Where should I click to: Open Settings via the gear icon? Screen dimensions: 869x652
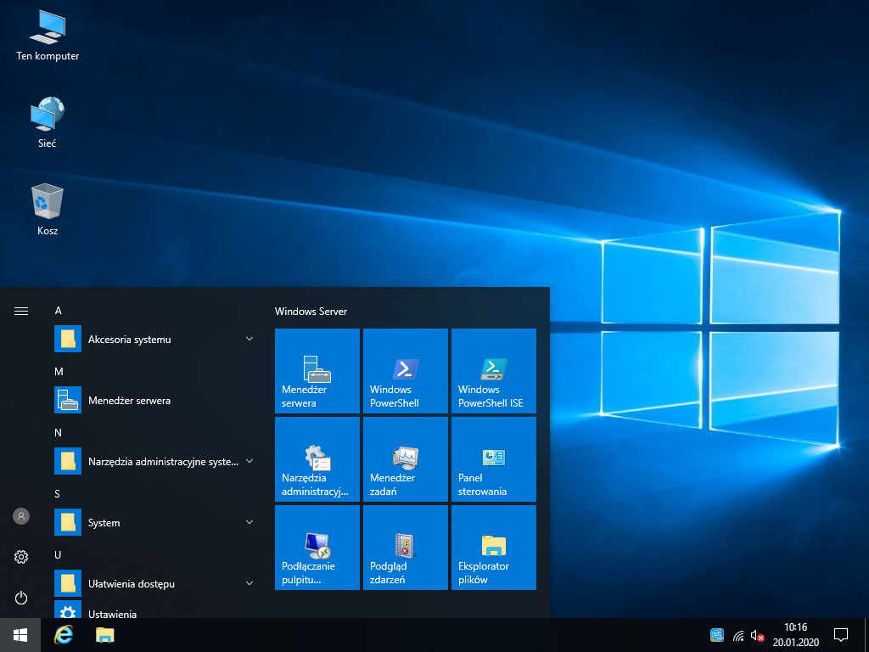21,557
